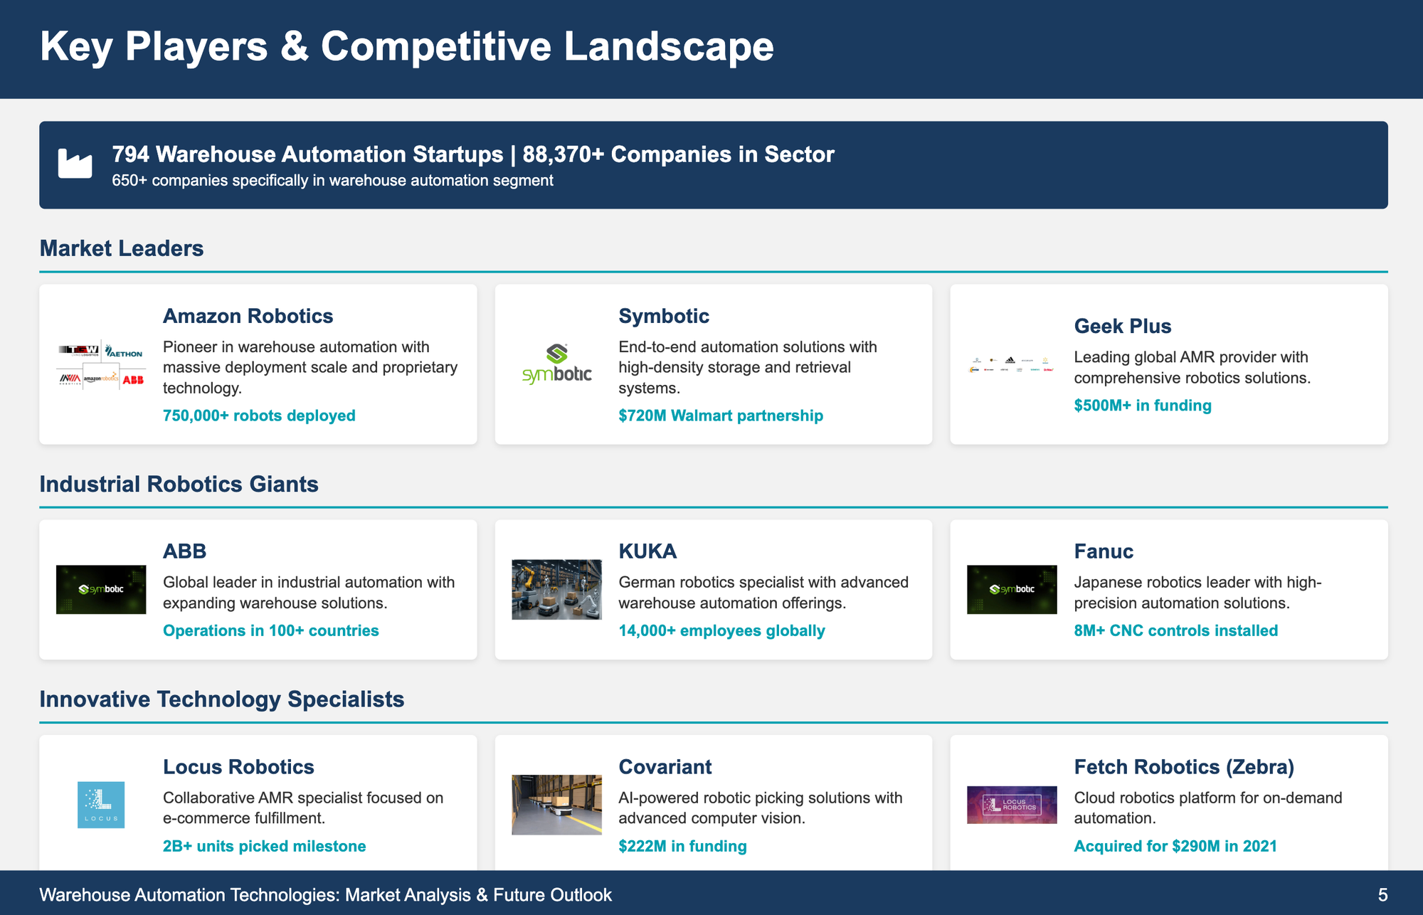Image resolution: width=1423 pixels, height=915 pixels.
Task: Click the Acquired for $290M in 2021 text
Action: 1175,846
